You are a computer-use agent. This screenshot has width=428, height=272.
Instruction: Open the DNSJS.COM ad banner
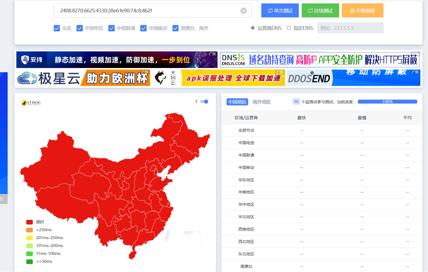click(x=320, y=60)
